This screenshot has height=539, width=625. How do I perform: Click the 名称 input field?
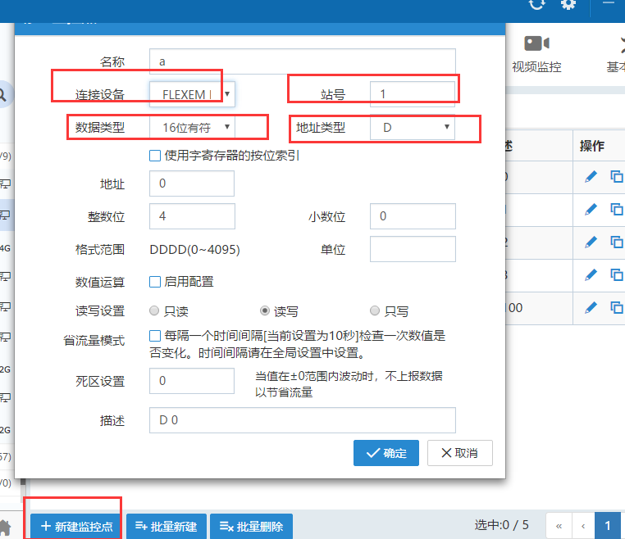[x=303, y=61]
